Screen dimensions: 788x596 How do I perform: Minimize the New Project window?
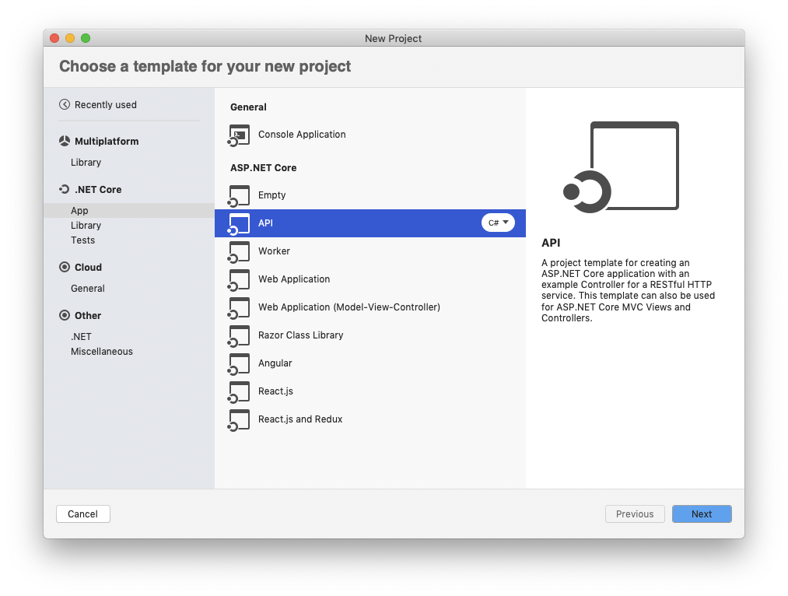pyautogui.click(x=70, y=38)
